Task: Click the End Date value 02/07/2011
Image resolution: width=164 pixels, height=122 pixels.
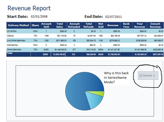Action: click(x=114, y=17)
